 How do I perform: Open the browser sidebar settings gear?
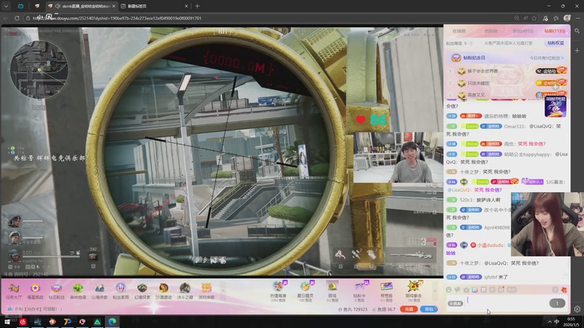click(577, 309)
